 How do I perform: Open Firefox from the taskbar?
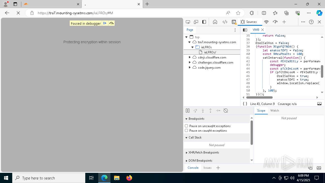[129, 178]
